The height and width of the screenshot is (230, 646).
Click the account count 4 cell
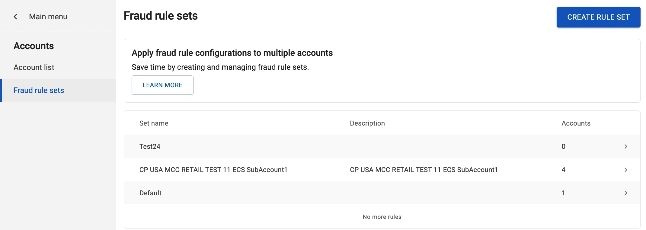point(563,170)
